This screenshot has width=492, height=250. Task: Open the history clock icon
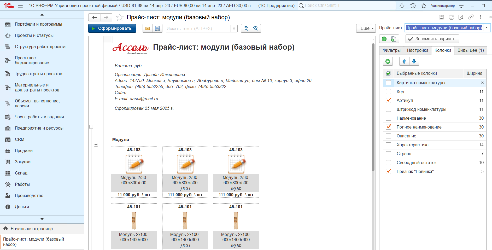click(x=413, y=5)
